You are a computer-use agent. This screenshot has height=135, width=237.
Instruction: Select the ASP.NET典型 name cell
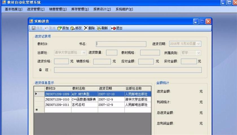coord(84,94)
